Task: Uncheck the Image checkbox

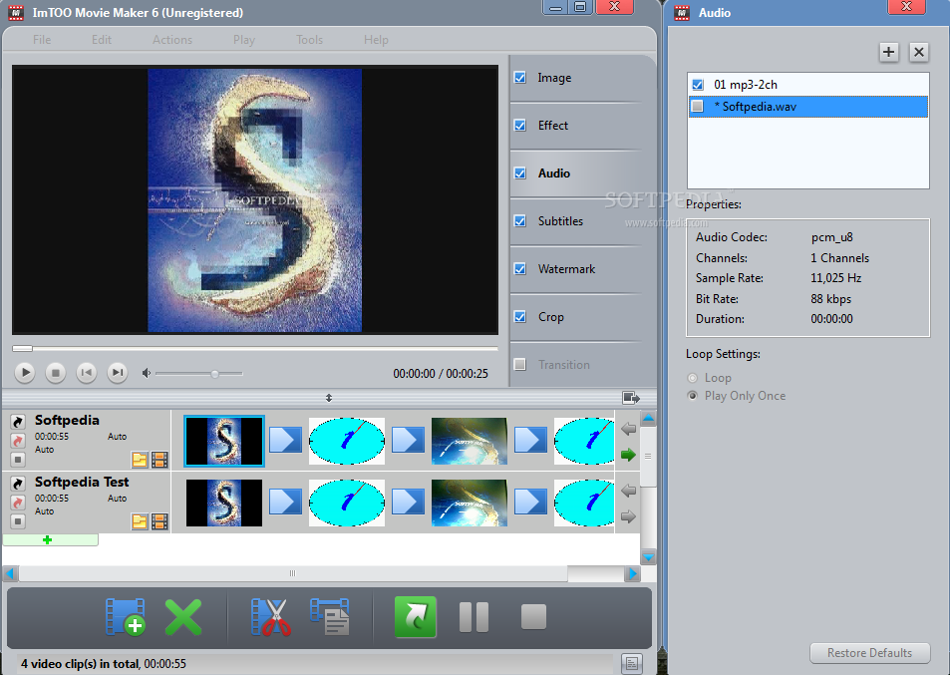Action: click(519, 78)
